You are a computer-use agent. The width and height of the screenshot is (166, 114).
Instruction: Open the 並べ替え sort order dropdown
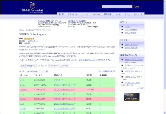click(37, 71)
